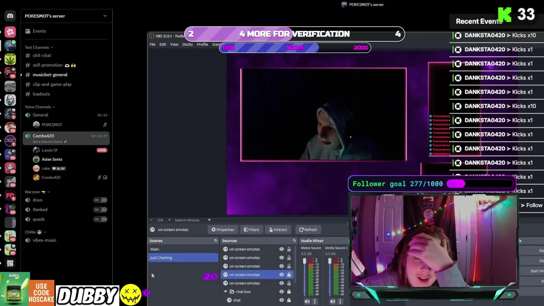Click the deafened headphone icon beside Combs420 user
This screenshot has height=306, width=544.
click(105, 178)
